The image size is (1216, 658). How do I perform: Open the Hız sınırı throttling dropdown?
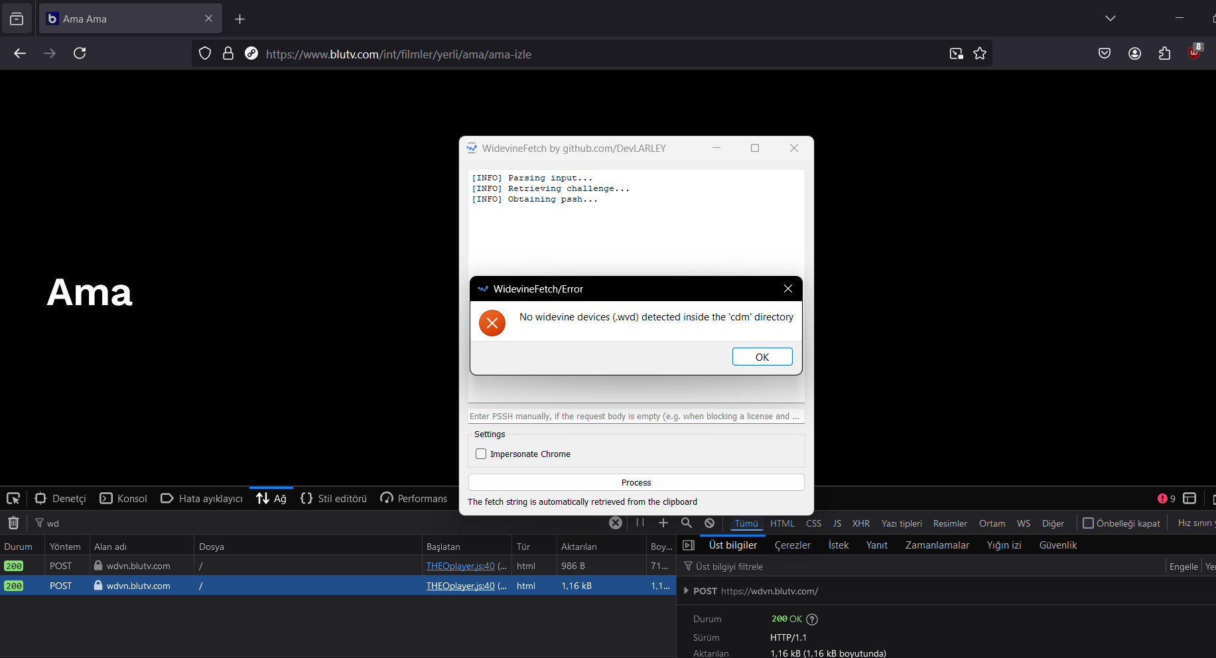pos(1195,523)
